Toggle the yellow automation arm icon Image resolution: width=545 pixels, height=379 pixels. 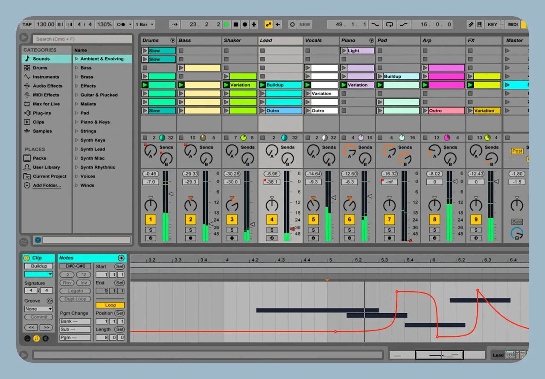click(x=268, y=24)
